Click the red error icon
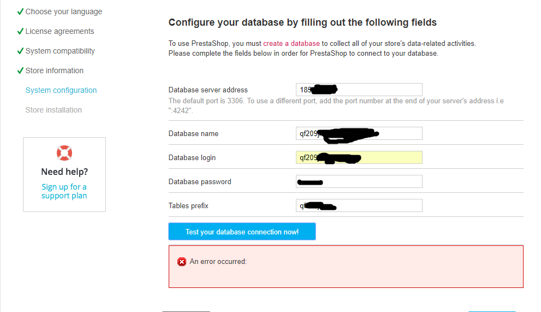 182,262
